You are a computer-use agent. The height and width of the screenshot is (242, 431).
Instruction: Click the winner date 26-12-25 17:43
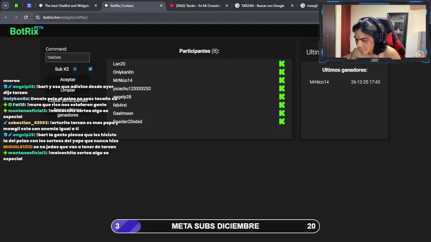pos(365,82)
